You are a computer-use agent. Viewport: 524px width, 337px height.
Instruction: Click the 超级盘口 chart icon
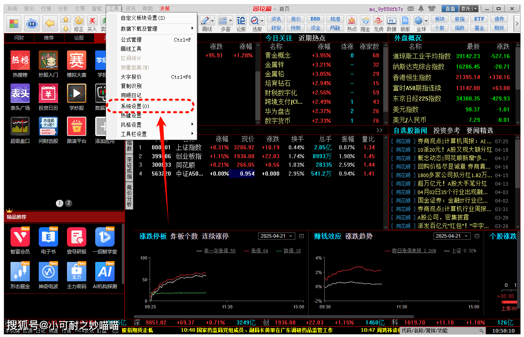(20, 127)
